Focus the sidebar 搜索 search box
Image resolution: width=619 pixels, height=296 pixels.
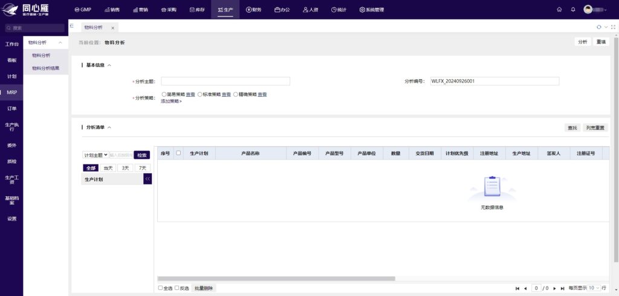pyautogui.click(x=34, y=28)
